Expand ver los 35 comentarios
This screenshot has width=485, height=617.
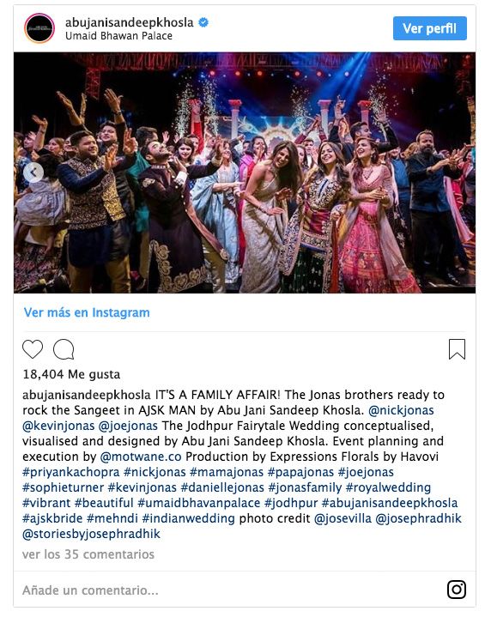[x=88, y=554]
